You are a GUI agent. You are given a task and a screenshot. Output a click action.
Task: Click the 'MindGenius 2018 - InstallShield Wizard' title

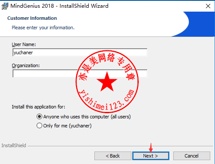(59, 6)
